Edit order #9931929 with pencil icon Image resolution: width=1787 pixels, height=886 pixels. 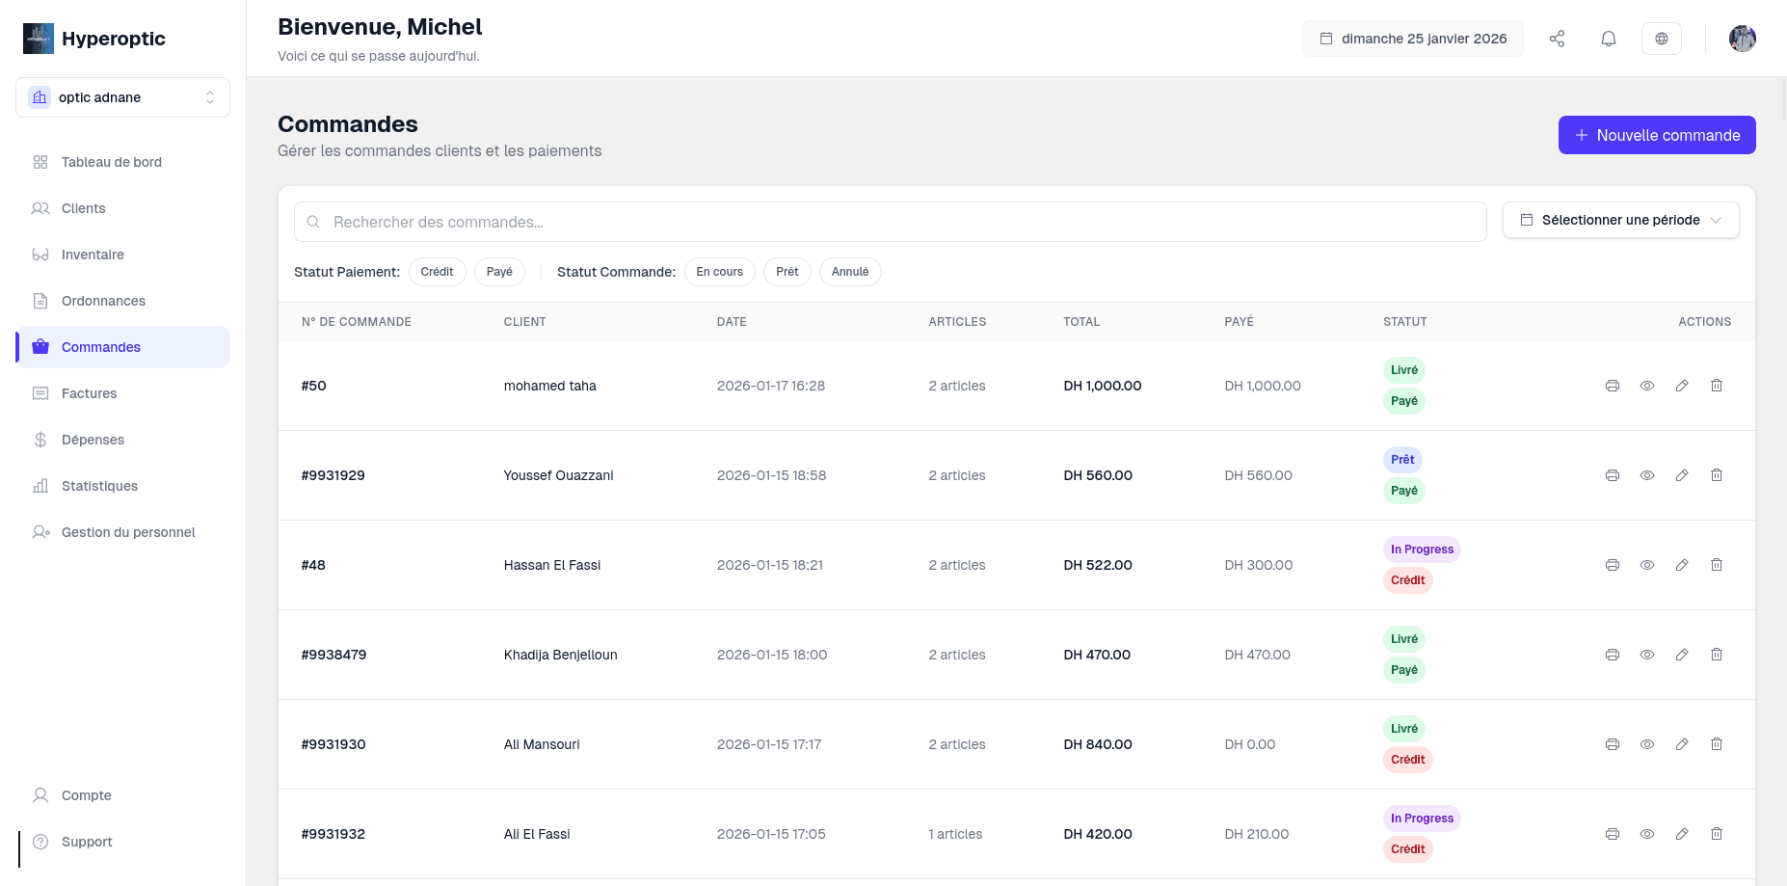1682,475
